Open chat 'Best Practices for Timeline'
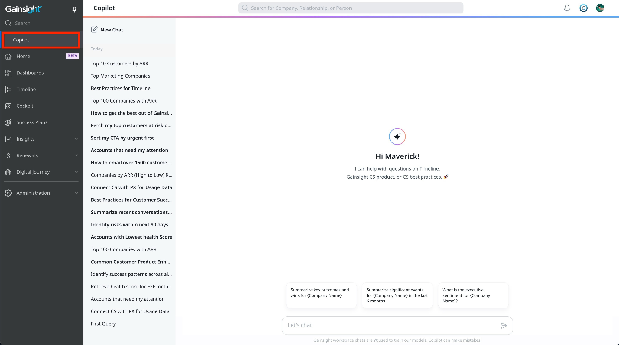This screenshot has height=345, width=619. [121, 88]
